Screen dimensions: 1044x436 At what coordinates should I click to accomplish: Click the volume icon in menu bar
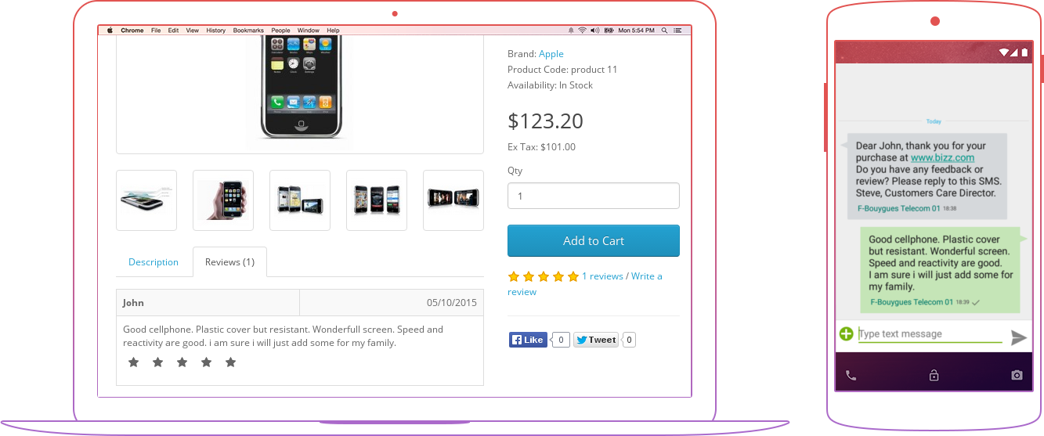(x=594, y=31)
